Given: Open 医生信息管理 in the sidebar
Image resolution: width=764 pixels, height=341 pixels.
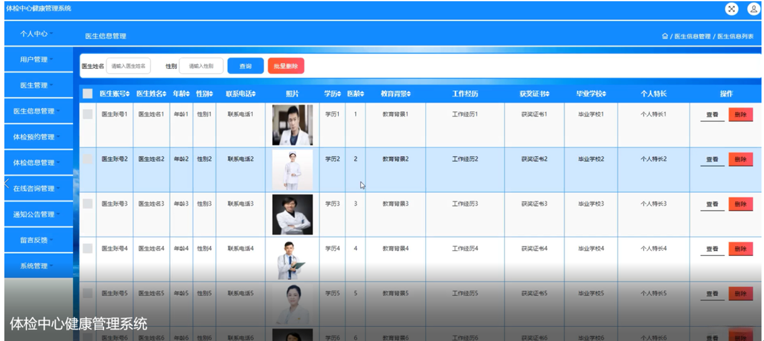Looking at the screenshot, I should [37, 111].
